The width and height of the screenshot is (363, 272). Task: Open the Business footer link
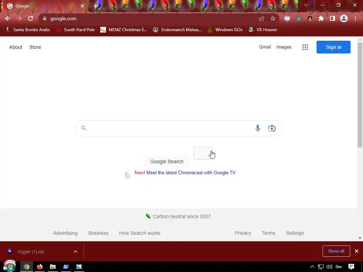click(98, 233)
